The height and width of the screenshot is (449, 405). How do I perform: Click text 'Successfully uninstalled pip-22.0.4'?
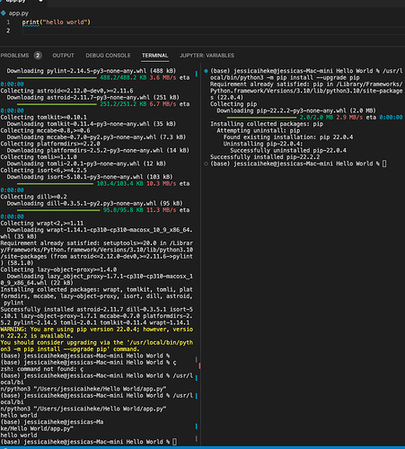(288, 150)
